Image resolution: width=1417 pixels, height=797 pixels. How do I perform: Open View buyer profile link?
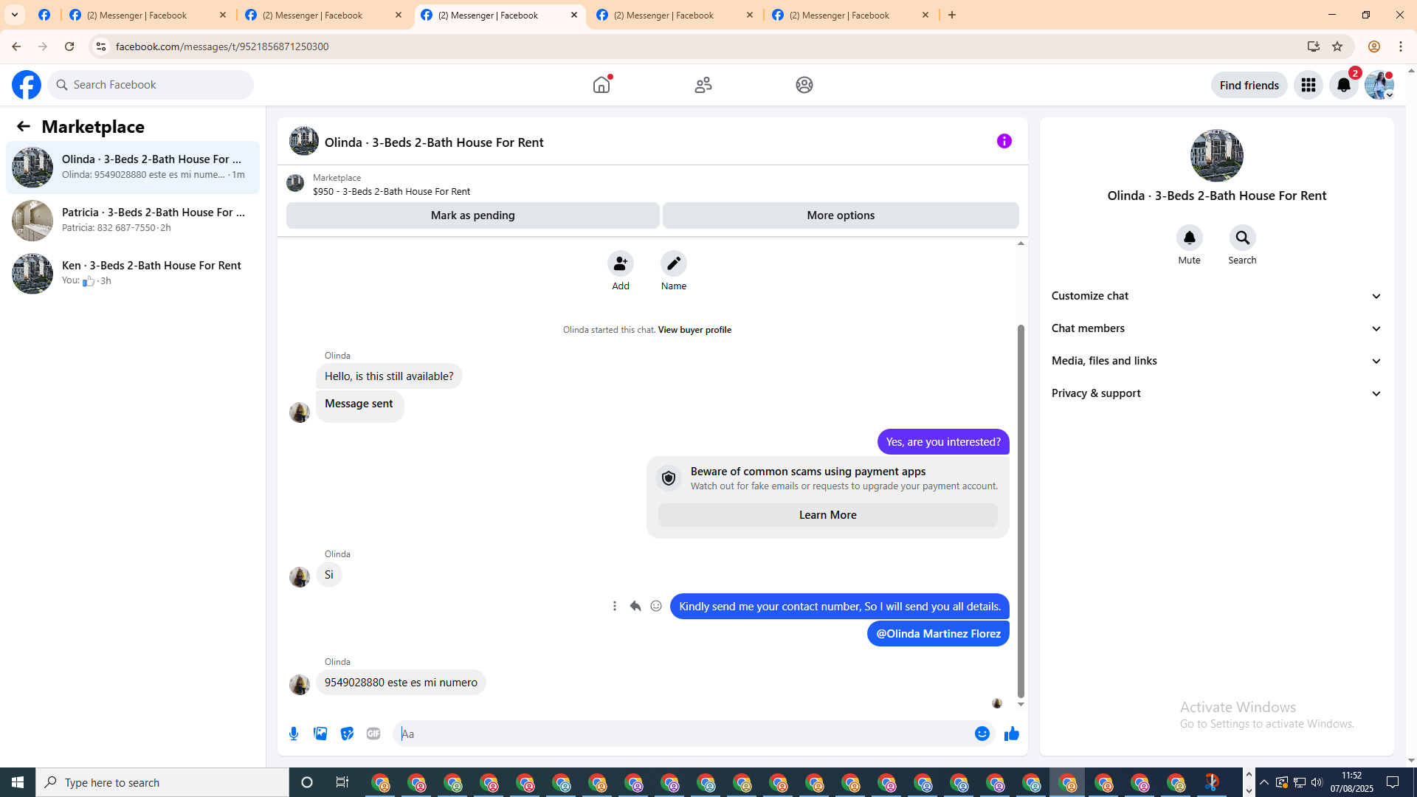[694, 330]
